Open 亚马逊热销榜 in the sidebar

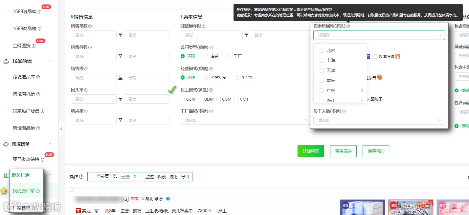(x=26, y=160)
